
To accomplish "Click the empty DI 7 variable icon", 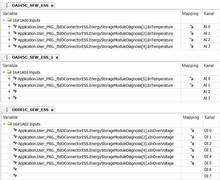I will [14, 176].
